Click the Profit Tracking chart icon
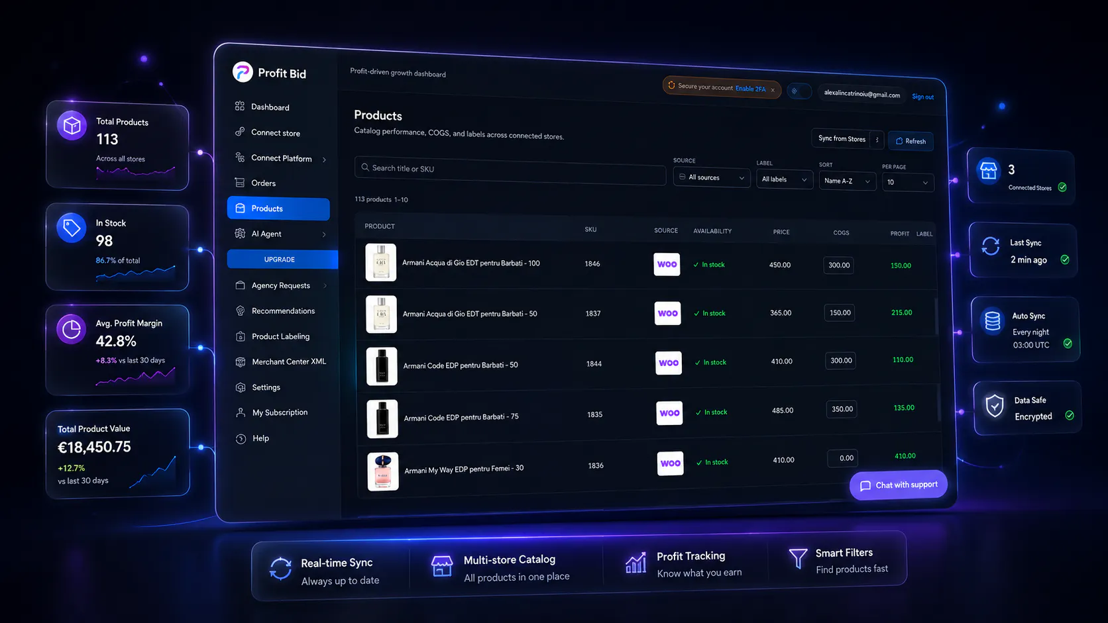 [x=636, y=563]
